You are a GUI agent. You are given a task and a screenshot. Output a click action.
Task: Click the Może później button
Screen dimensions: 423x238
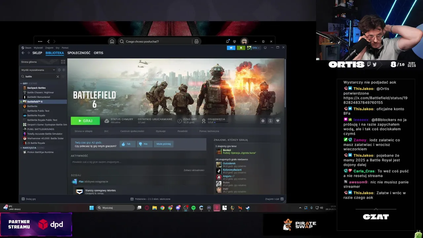click(x=164, y=144)
